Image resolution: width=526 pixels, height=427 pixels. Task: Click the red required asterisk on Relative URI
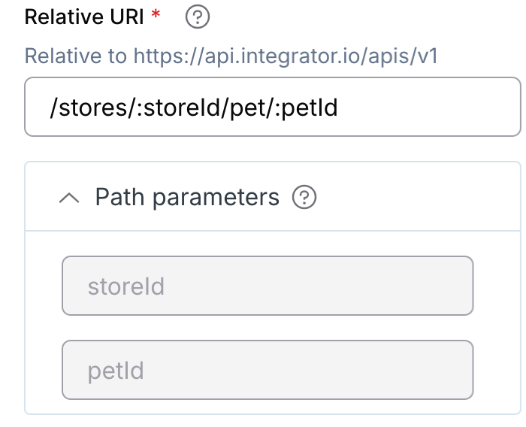(156, 16)
